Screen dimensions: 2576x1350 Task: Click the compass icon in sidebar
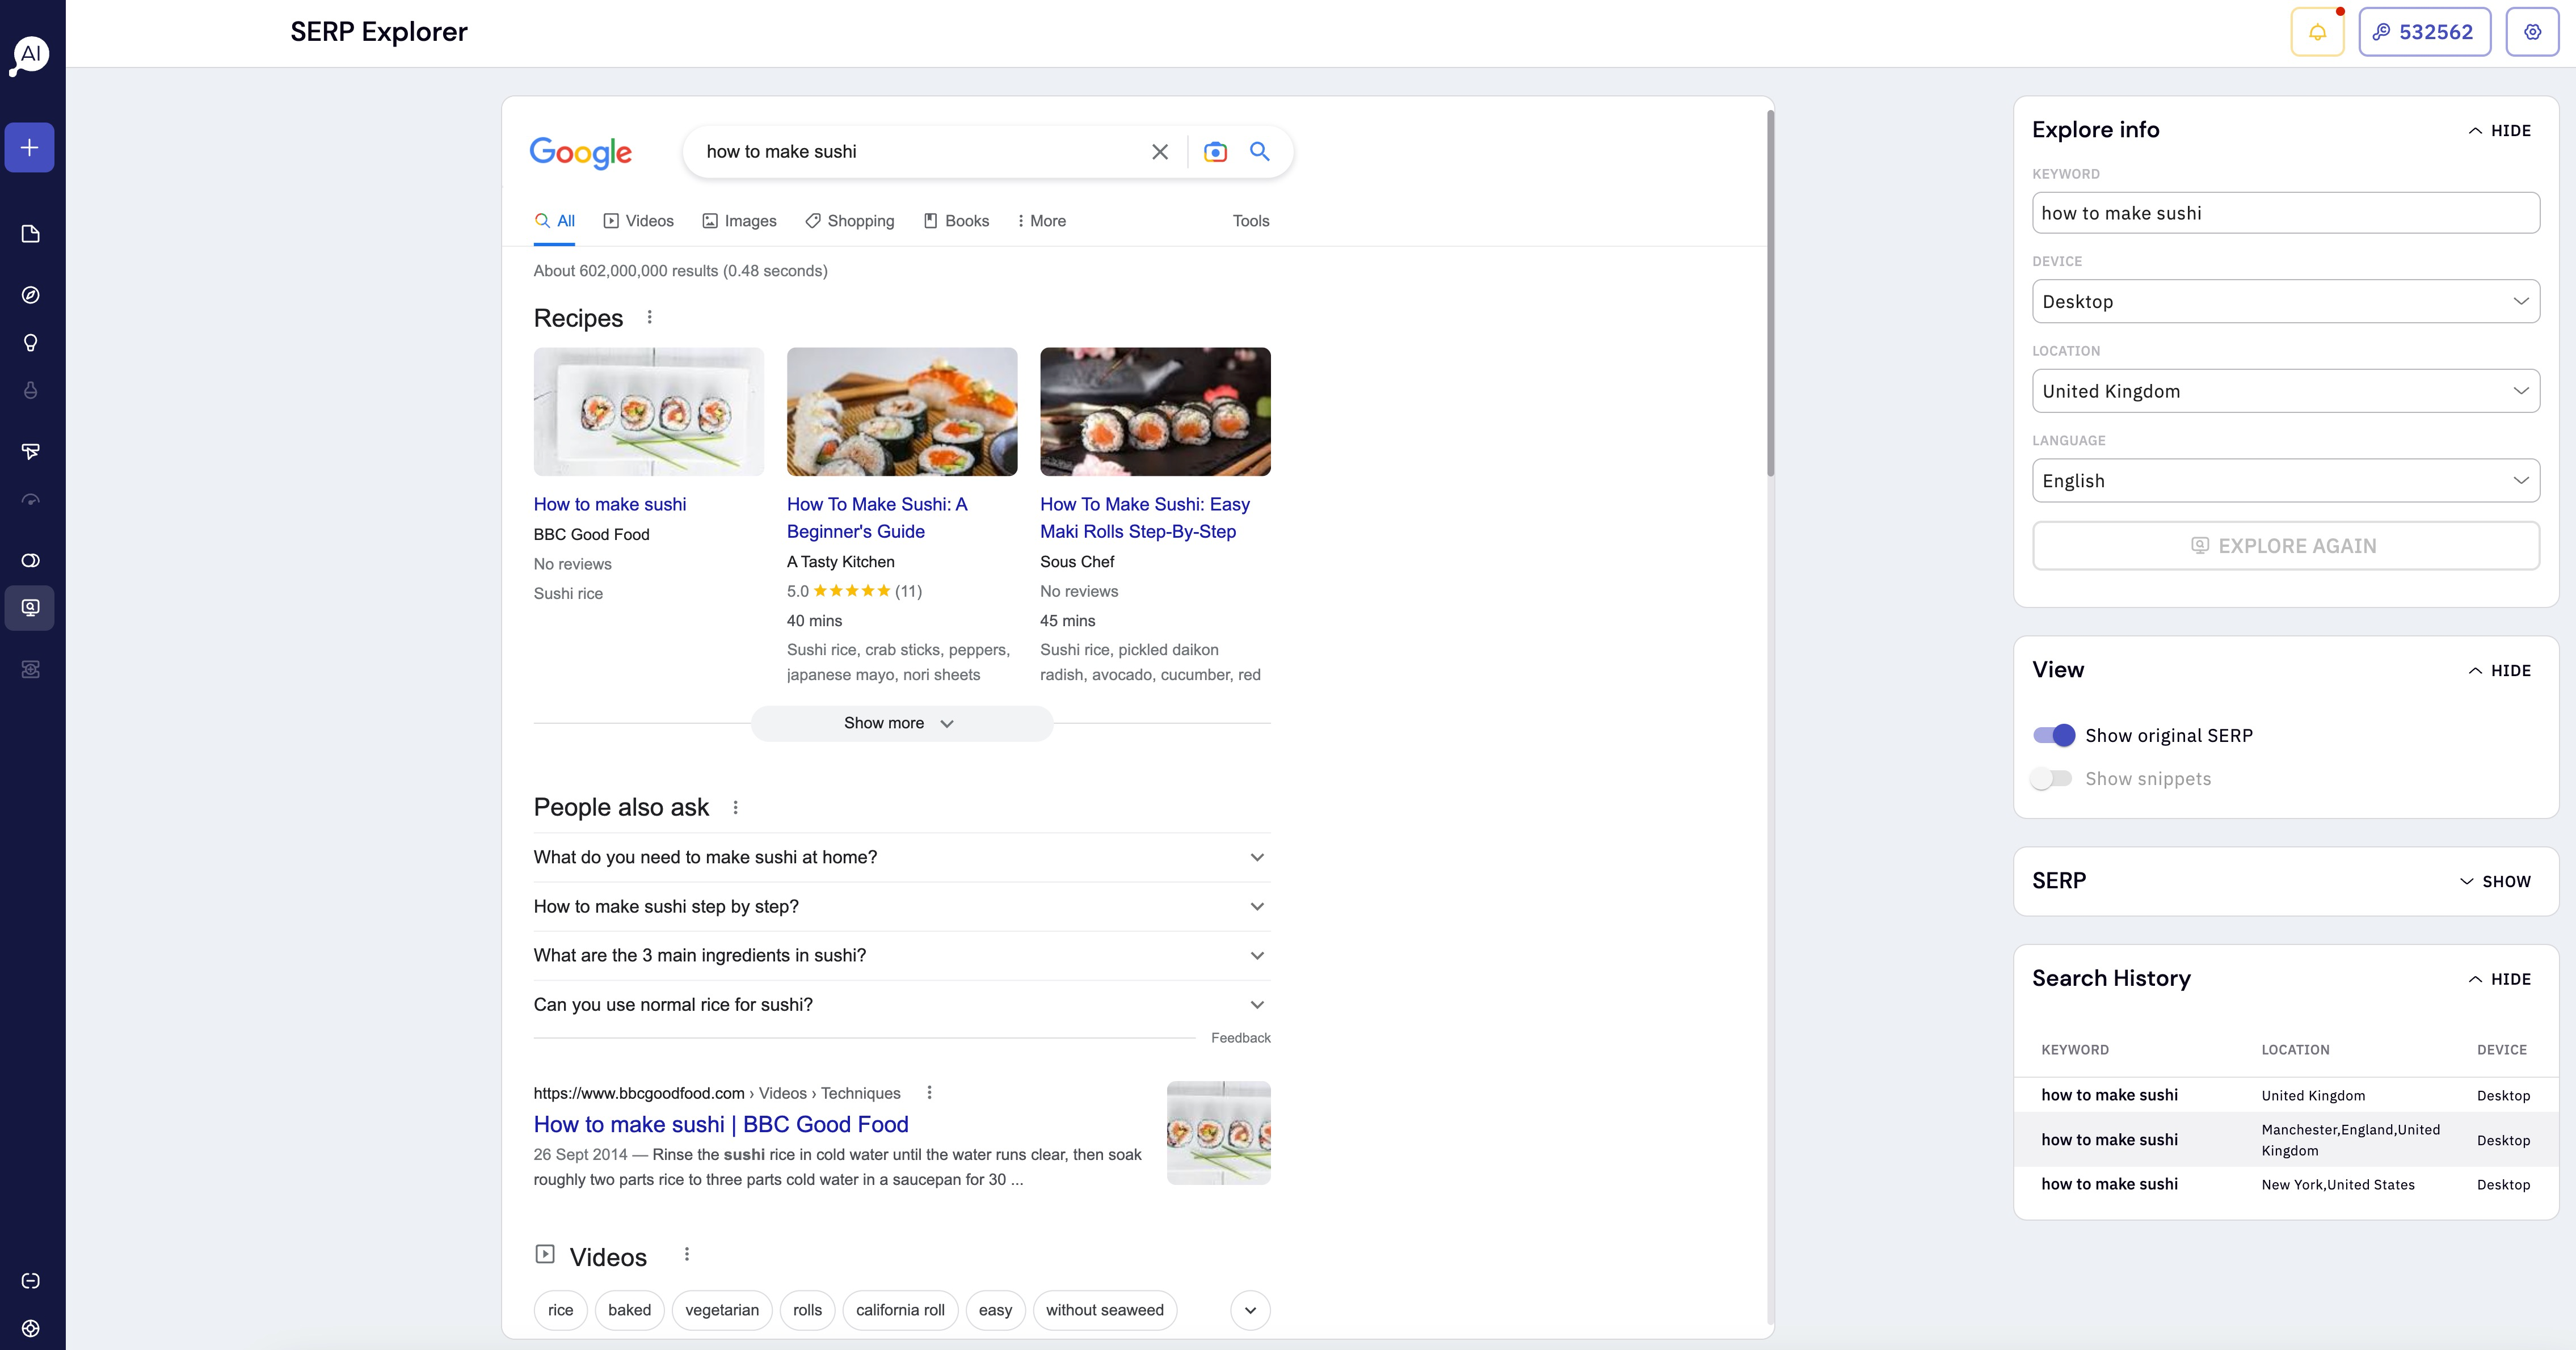[x=30, y=295]
